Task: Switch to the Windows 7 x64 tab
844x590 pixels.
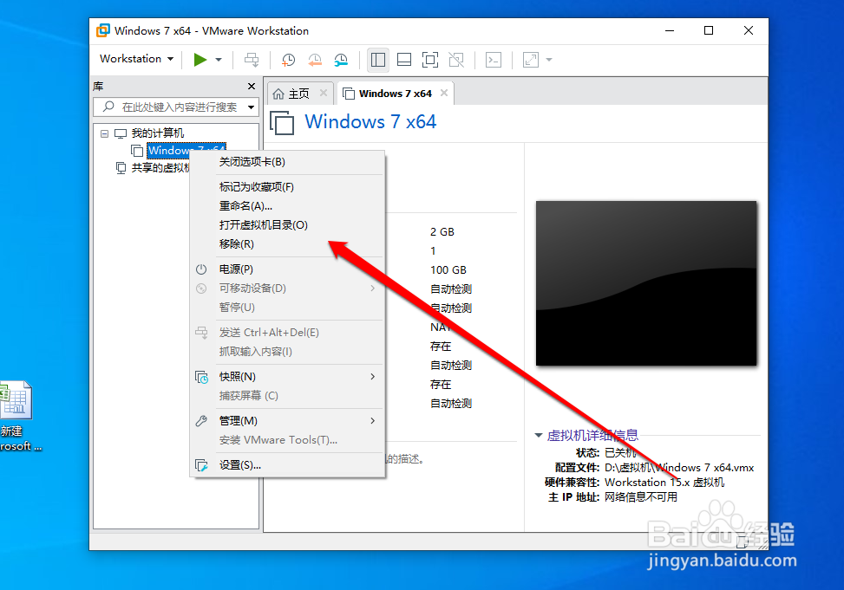Action: tap(395, 94)
